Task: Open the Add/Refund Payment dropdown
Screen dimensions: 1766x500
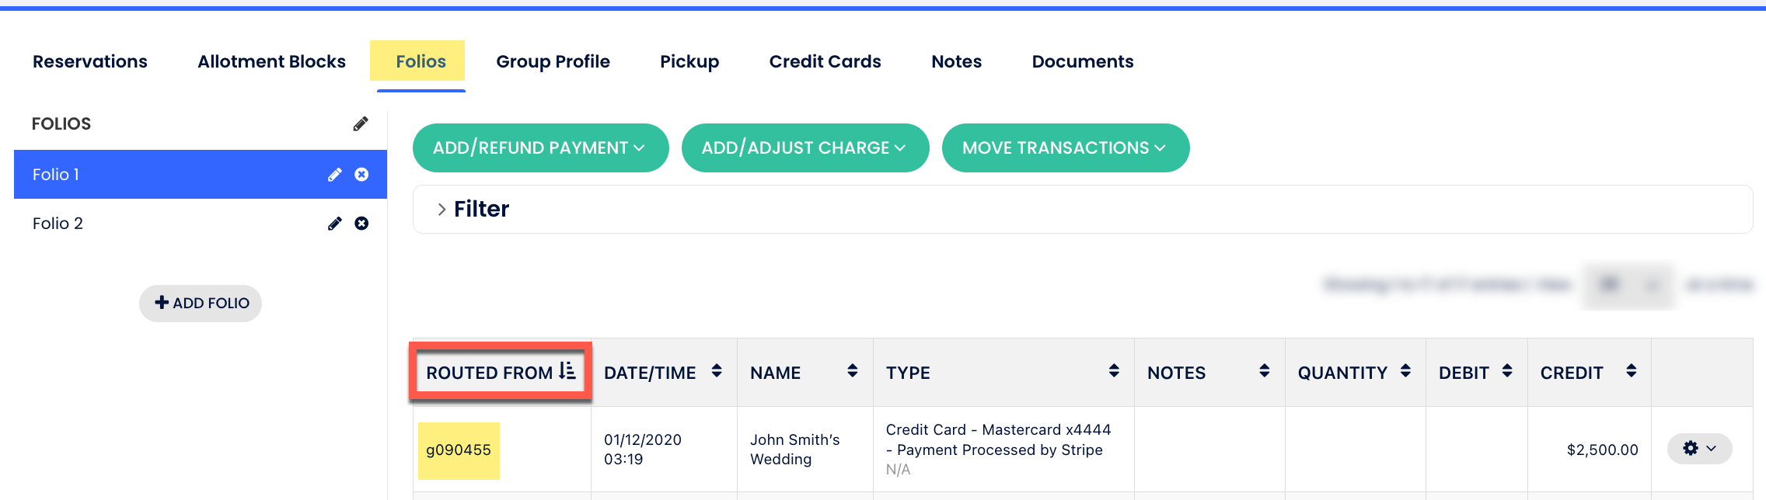Action: [540, 148]
